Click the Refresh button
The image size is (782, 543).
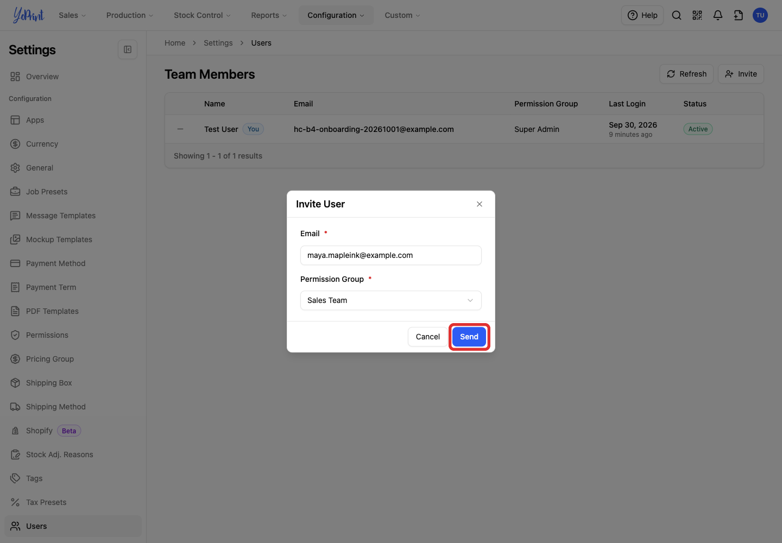[x=686, y=74]
